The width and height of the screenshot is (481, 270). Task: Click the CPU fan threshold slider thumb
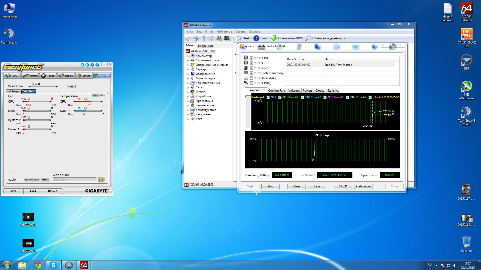29,99
